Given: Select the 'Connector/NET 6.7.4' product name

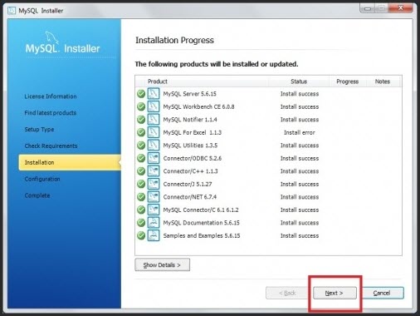Looking at the screenshot, I should (x=190, y=197).
